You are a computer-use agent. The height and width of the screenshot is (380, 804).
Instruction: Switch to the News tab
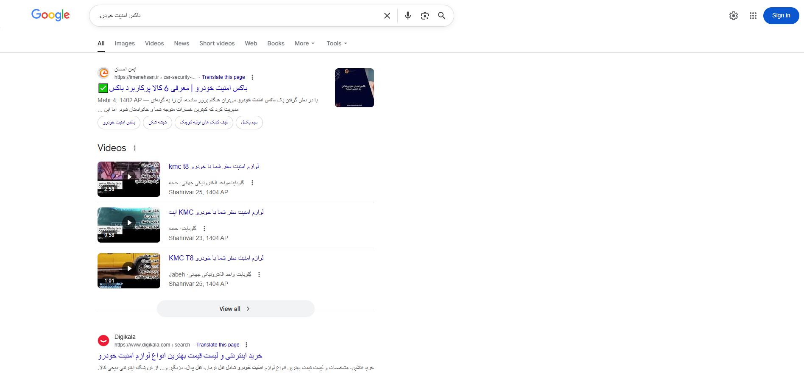click(181, 43)
